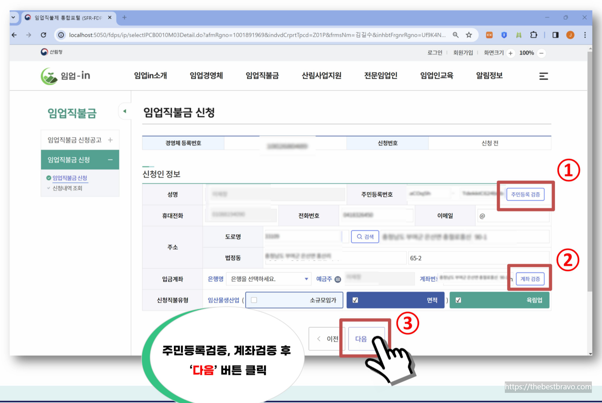Click the 임업-in logo
This screenshot has width=602, height=403.
point(65,76)
